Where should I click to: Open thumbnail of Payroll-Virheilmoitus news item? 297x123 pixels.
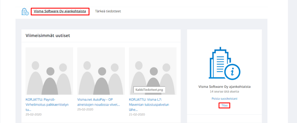pyautogui.click(x=49, y=71)
